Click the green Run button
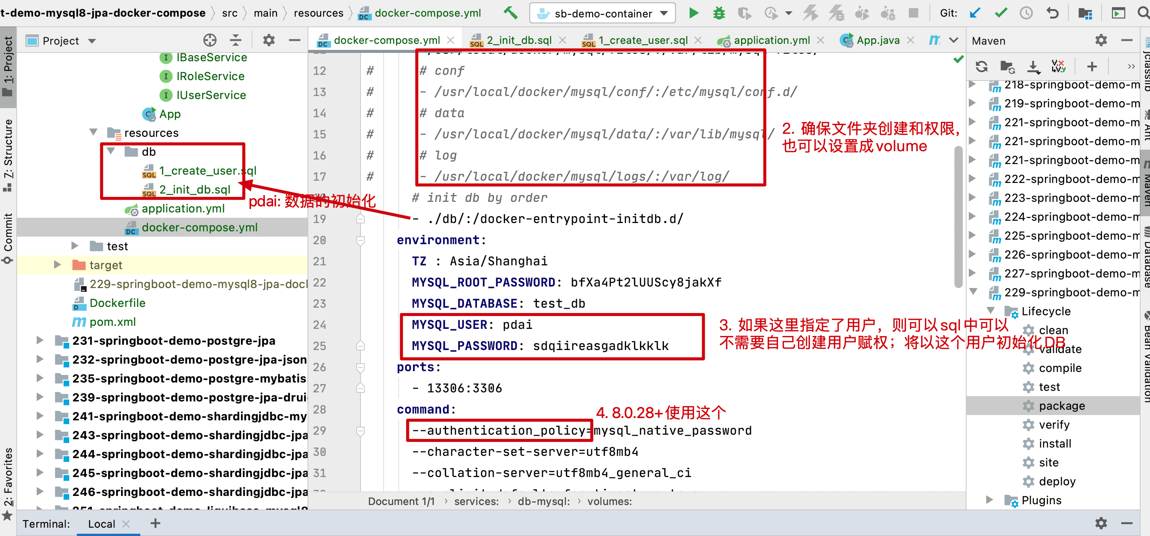This screenshot has width=1150, height=536. click(693, 13)
